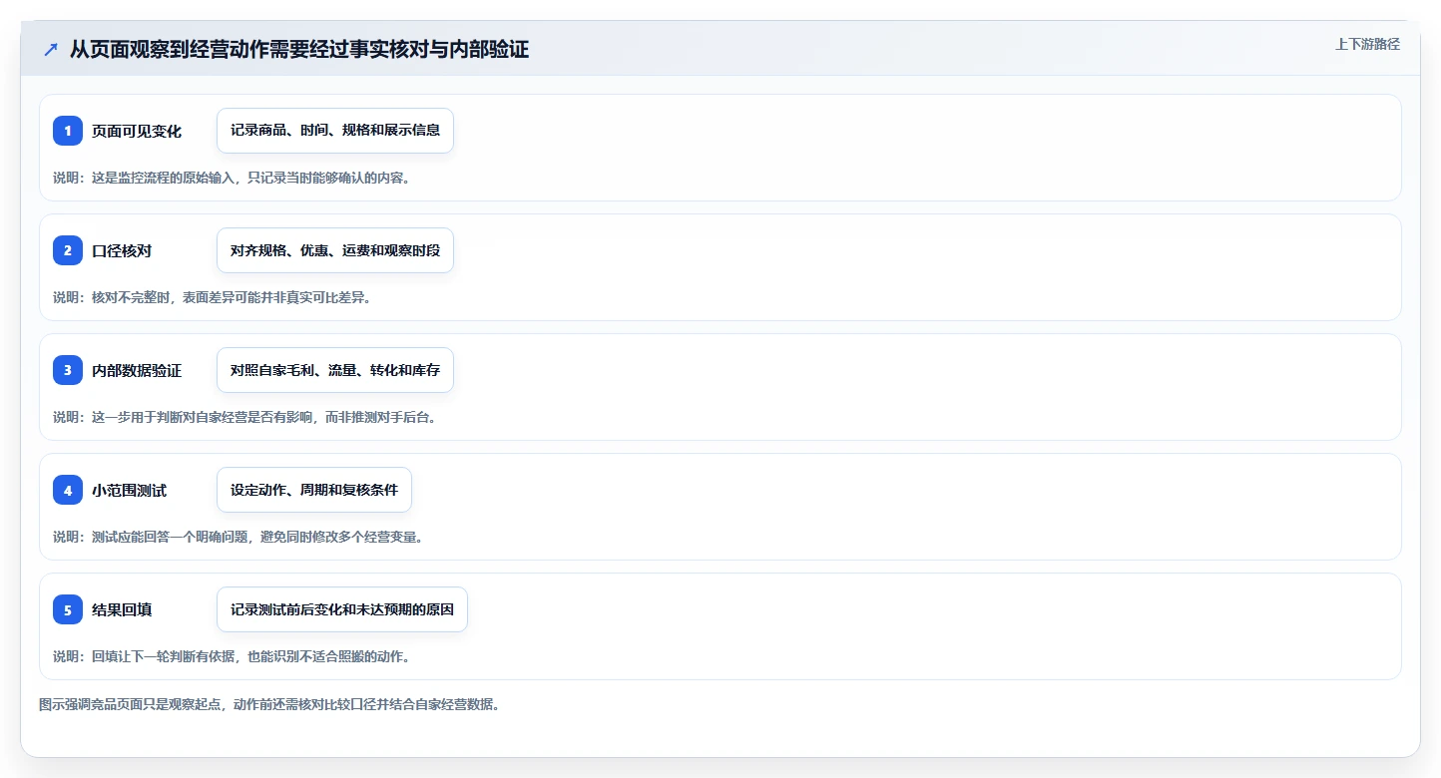The height and width of the screenshot is (778, 1441).
Task: Click the 内部数据验证 step title
Action: pyautogui.click(x=137, y=371)
